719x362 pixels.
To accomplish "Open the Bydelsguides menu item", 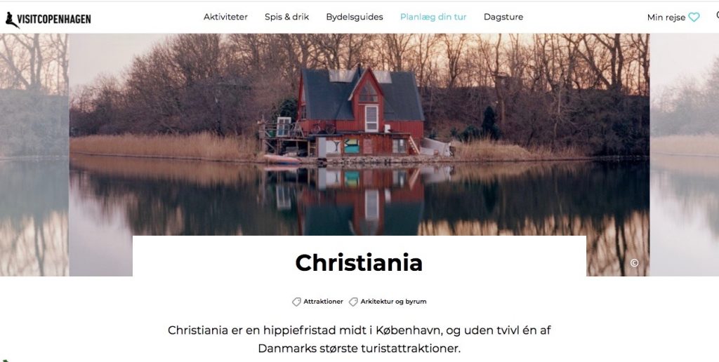I will [x=355, y=17].
